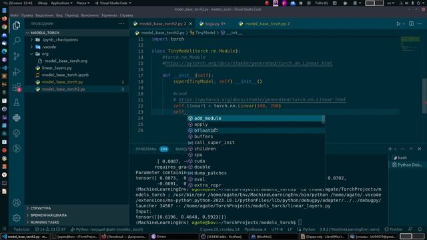The height and width of the screenshot is (240, 427).
Task: Choose add_module suggestion
Action: tap(256, 119)
